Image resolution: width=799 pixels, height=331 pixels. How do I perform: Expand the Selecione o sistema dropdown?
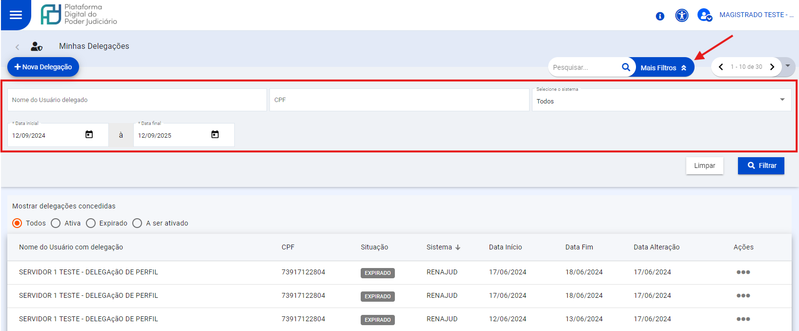click(782, 100)
